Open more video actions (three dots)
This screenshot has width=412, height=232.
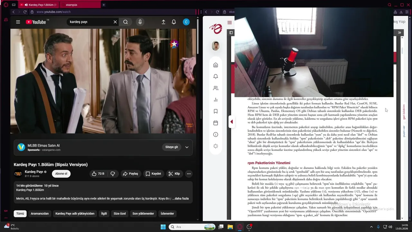[x=189, y=174]
